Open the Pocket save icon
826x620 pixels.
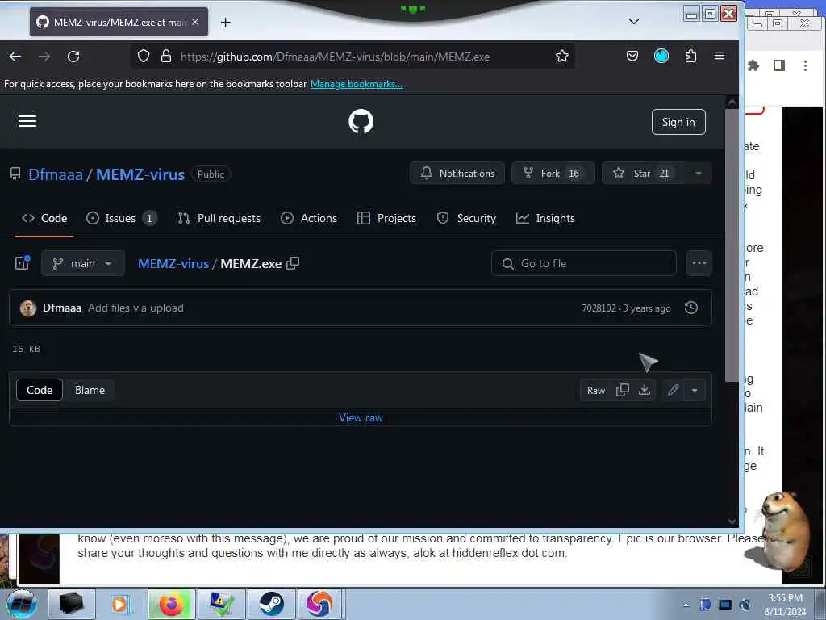pyautogui.click(x=632, y=56)
